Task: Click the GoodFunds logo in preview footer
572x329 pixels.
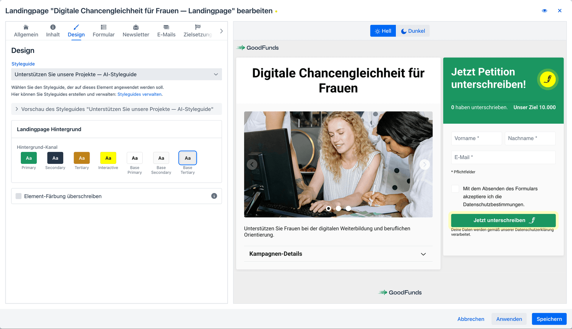Action: [x=400, y=292]
